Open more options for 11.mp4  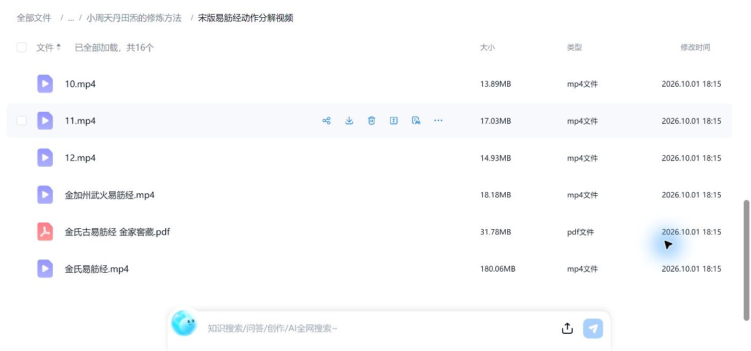click(438, 121)
